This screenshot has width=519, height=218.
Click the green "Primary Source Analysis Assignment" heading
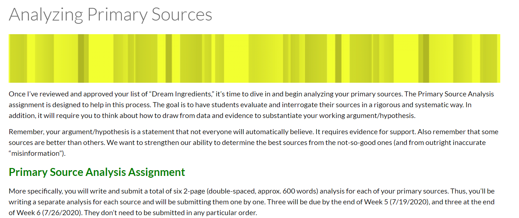[97, 172]
